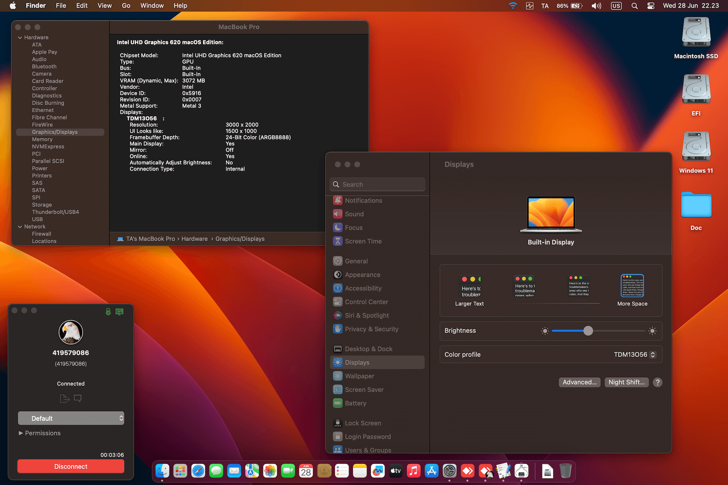Collapse the Hardware tree in System Information
Image resolution: width=728 pixels, height=485 pixels.
coord(20,38)
